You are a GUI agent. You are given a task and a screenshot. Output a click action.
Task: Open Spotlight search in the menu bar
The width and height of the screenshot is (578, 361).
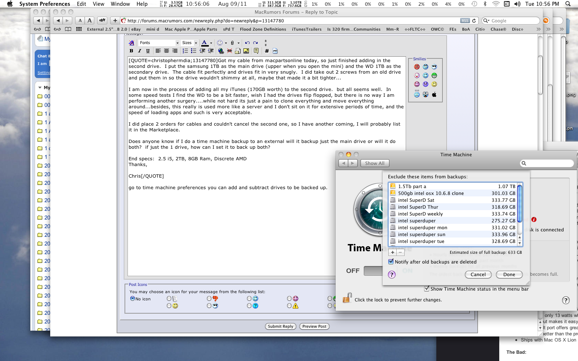tap(568, 4)
